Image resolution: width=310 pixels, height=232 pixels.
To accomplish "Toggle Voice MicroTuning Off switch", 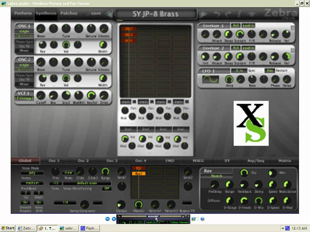I will (107, 188).
